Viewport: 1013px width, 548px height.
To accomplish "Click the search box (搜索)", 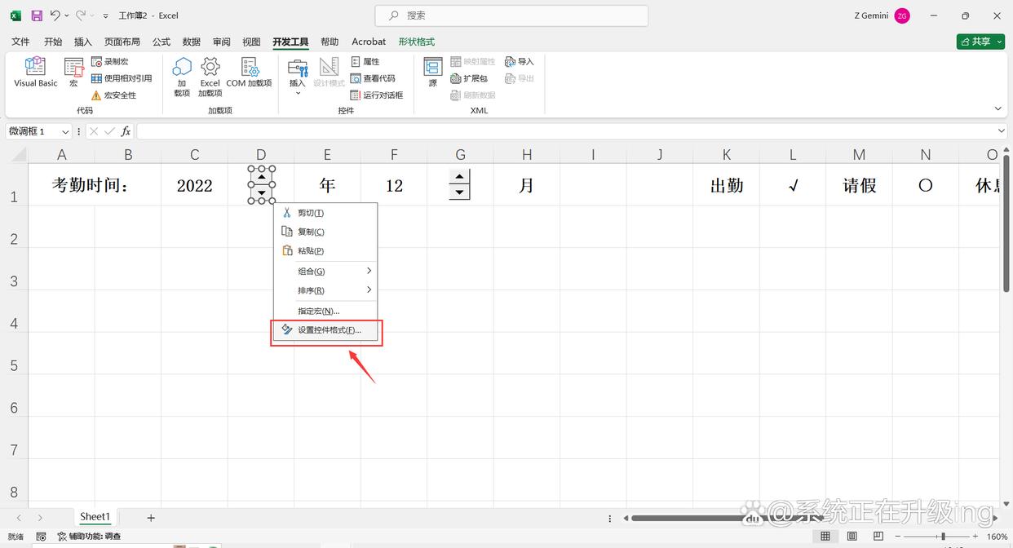I will (511, 15).
